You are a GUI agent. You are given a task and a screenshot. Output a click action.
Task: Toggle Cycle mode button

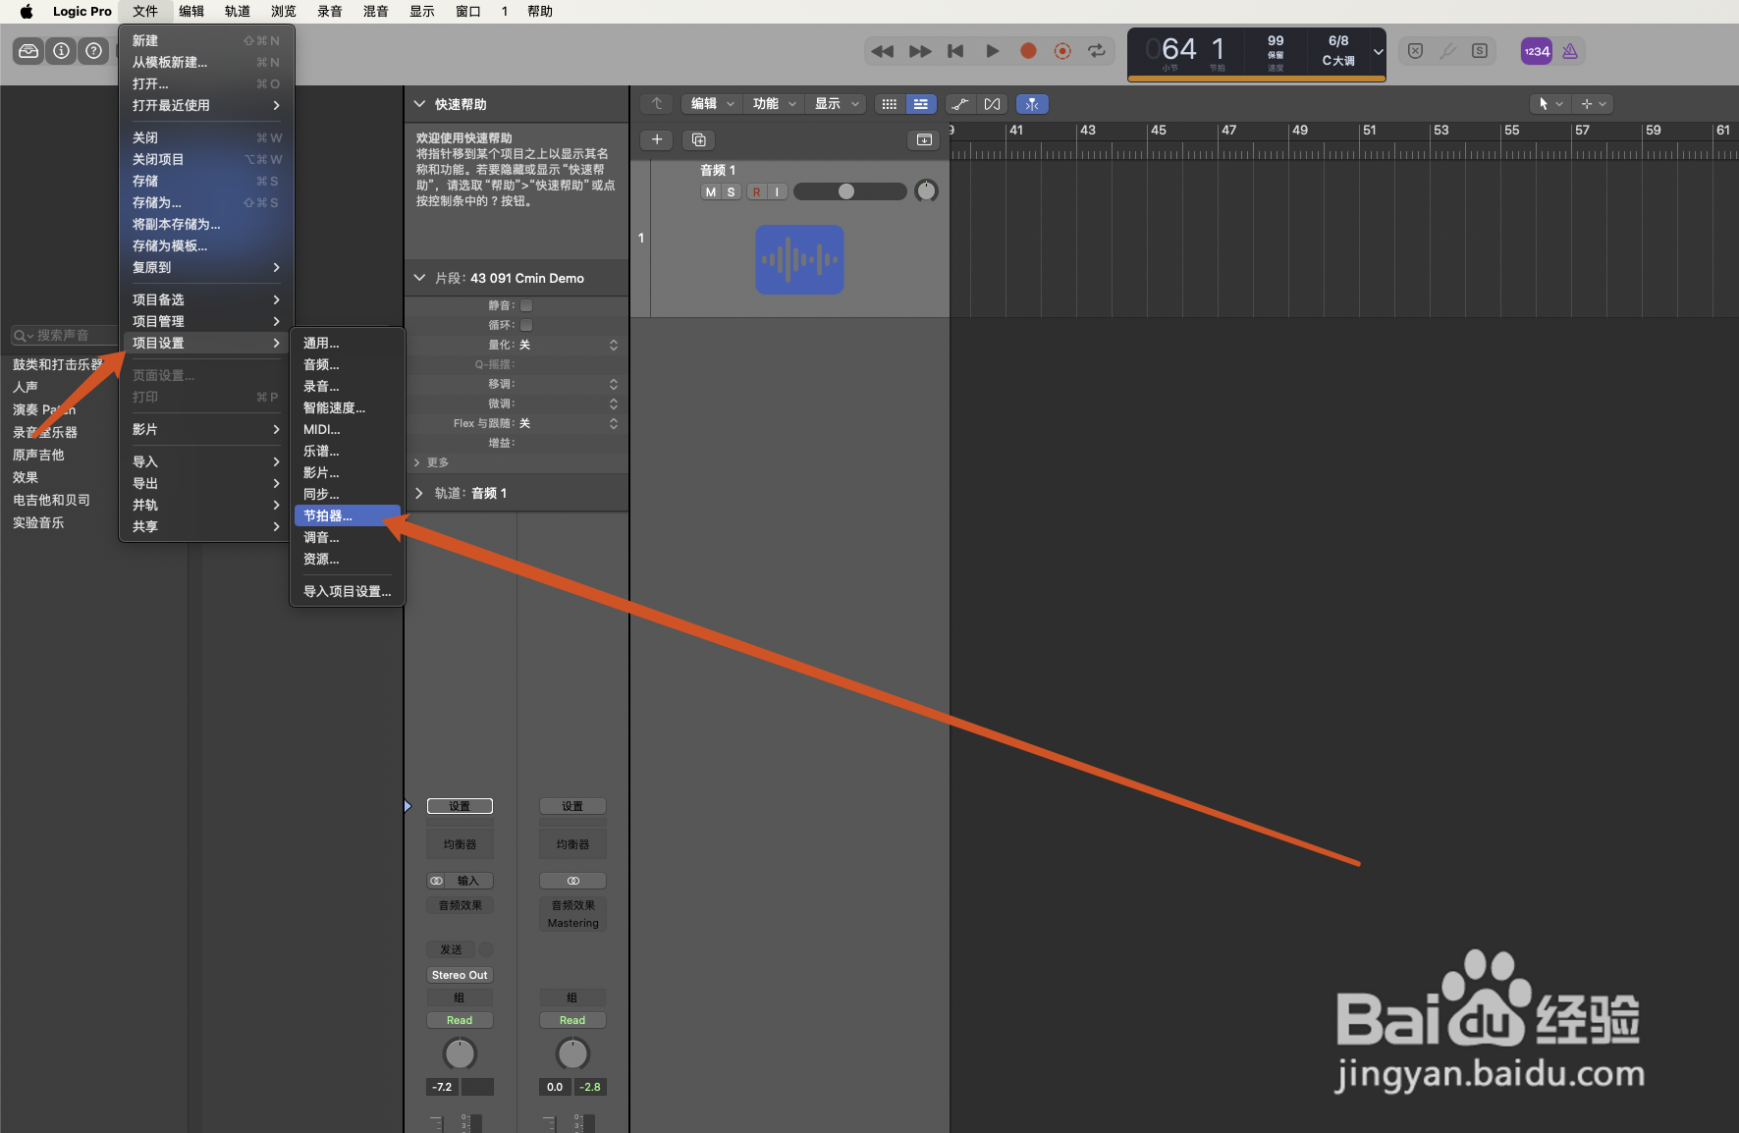click(1097, 51)
